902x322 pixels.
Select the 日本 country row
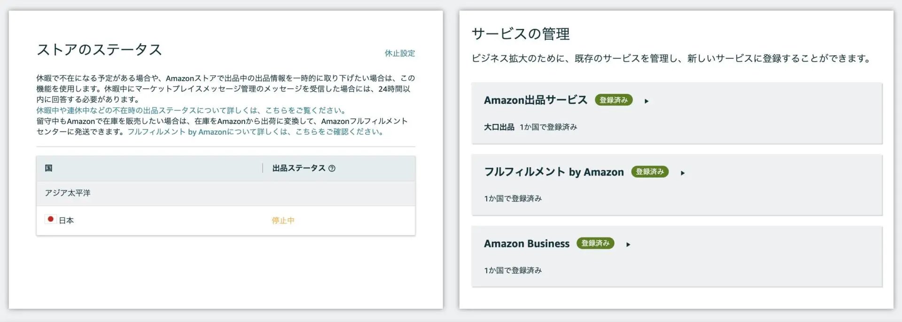point(67,220)
